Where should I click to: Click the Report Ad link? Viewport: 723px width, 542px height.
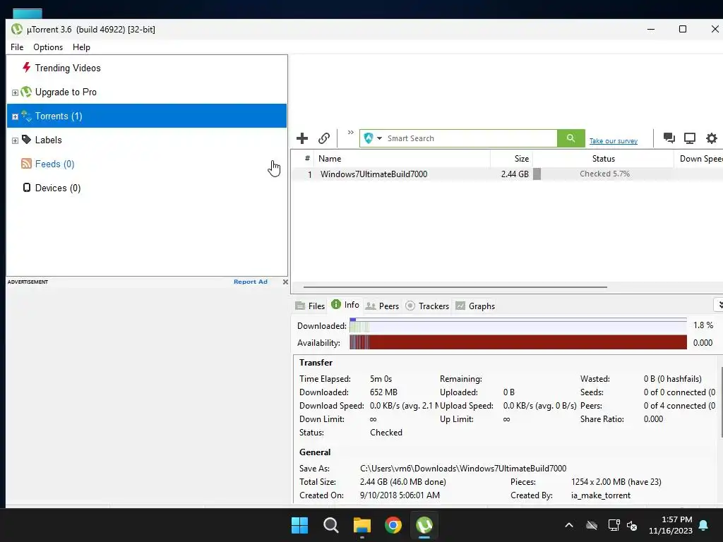point(251,282)
